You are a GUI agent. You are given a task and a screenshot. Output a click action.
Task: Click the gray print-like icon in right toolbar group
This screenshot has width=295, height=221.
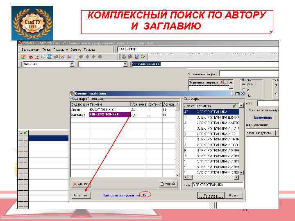tap(124, 56)
